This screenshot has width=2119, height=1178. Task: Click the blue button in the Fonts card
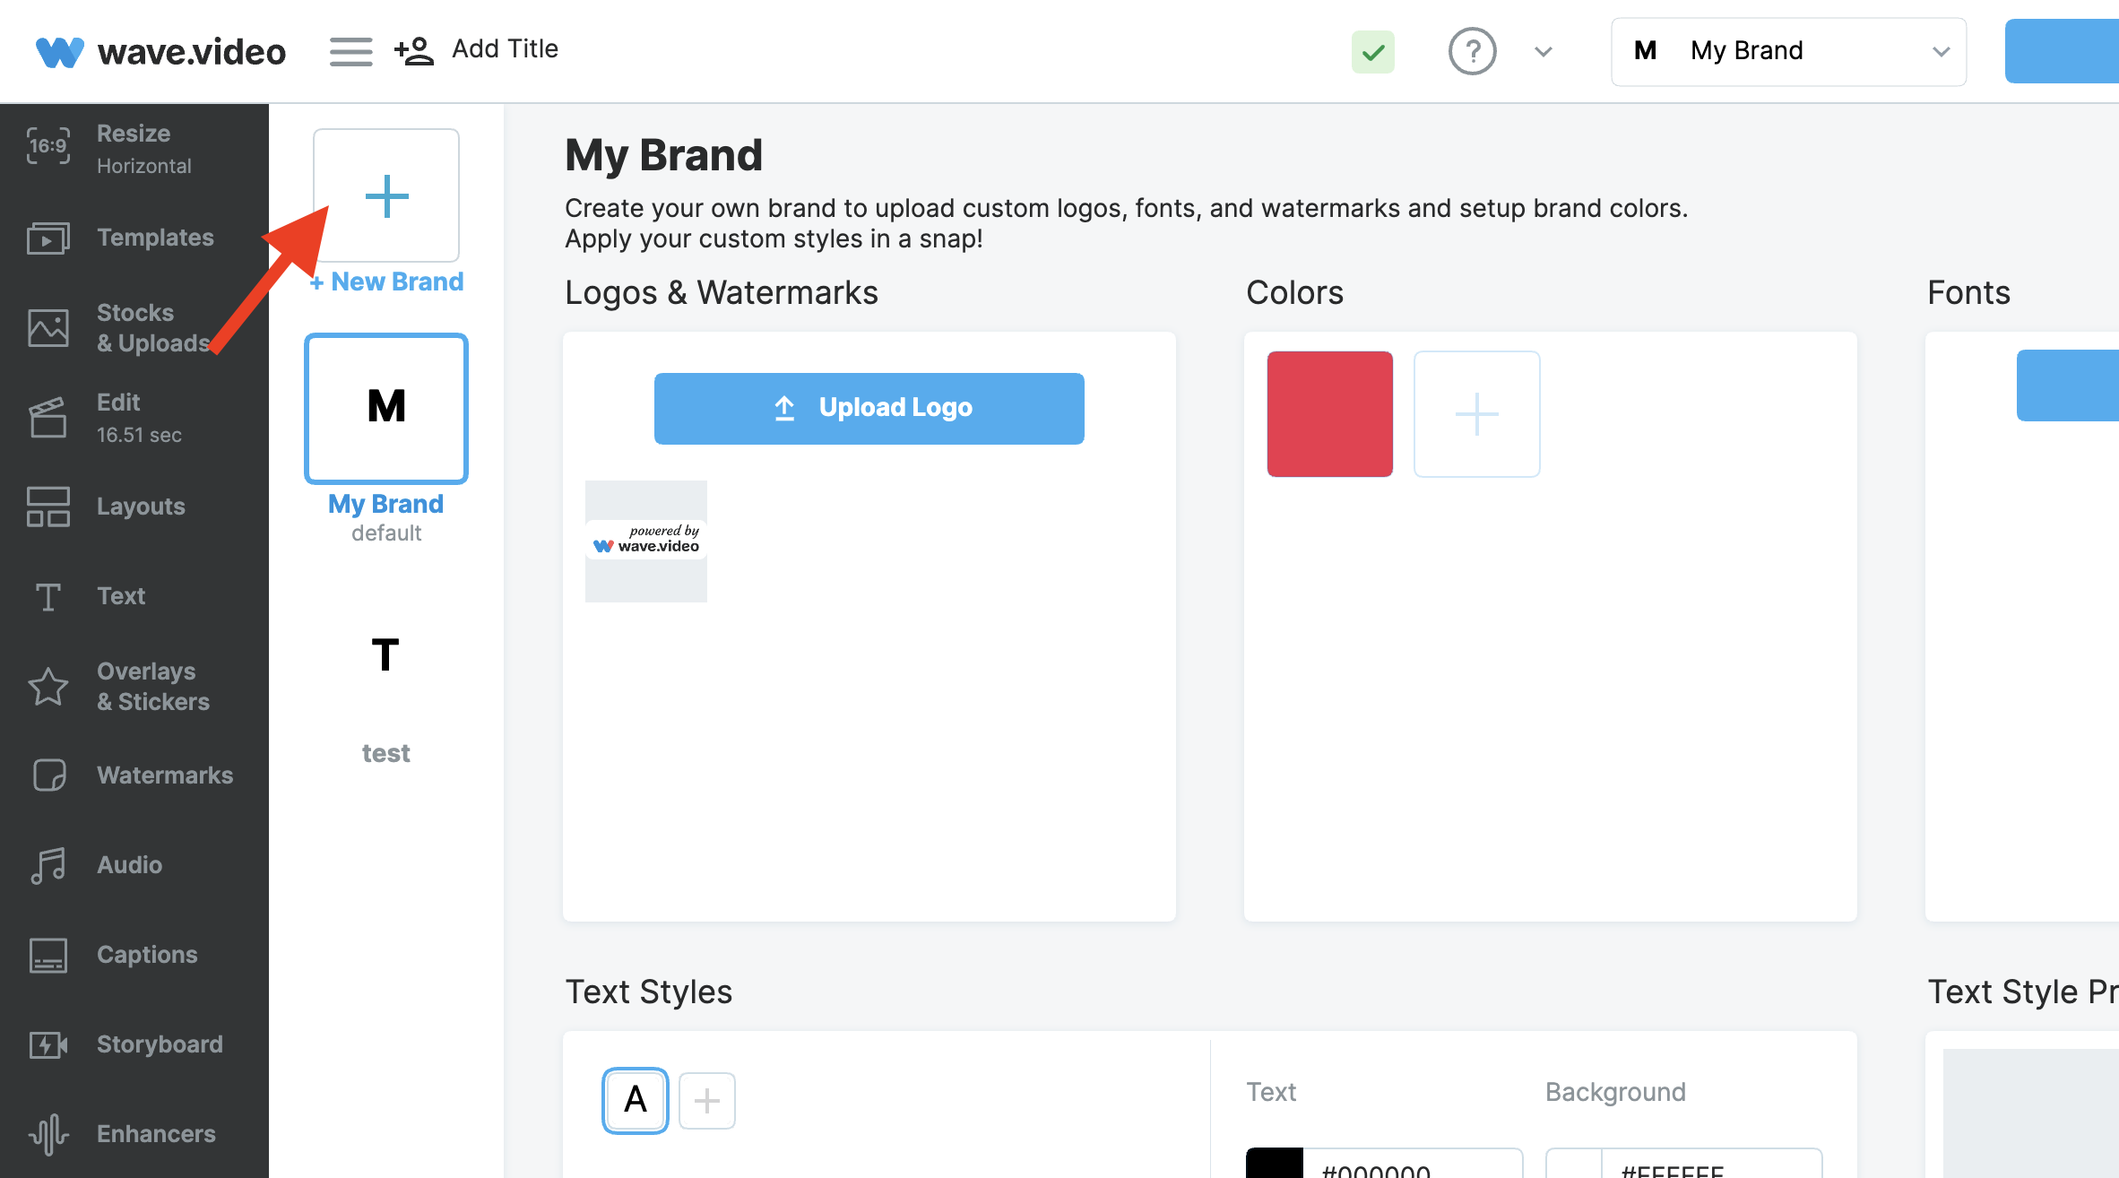(x=2068, y=385)
